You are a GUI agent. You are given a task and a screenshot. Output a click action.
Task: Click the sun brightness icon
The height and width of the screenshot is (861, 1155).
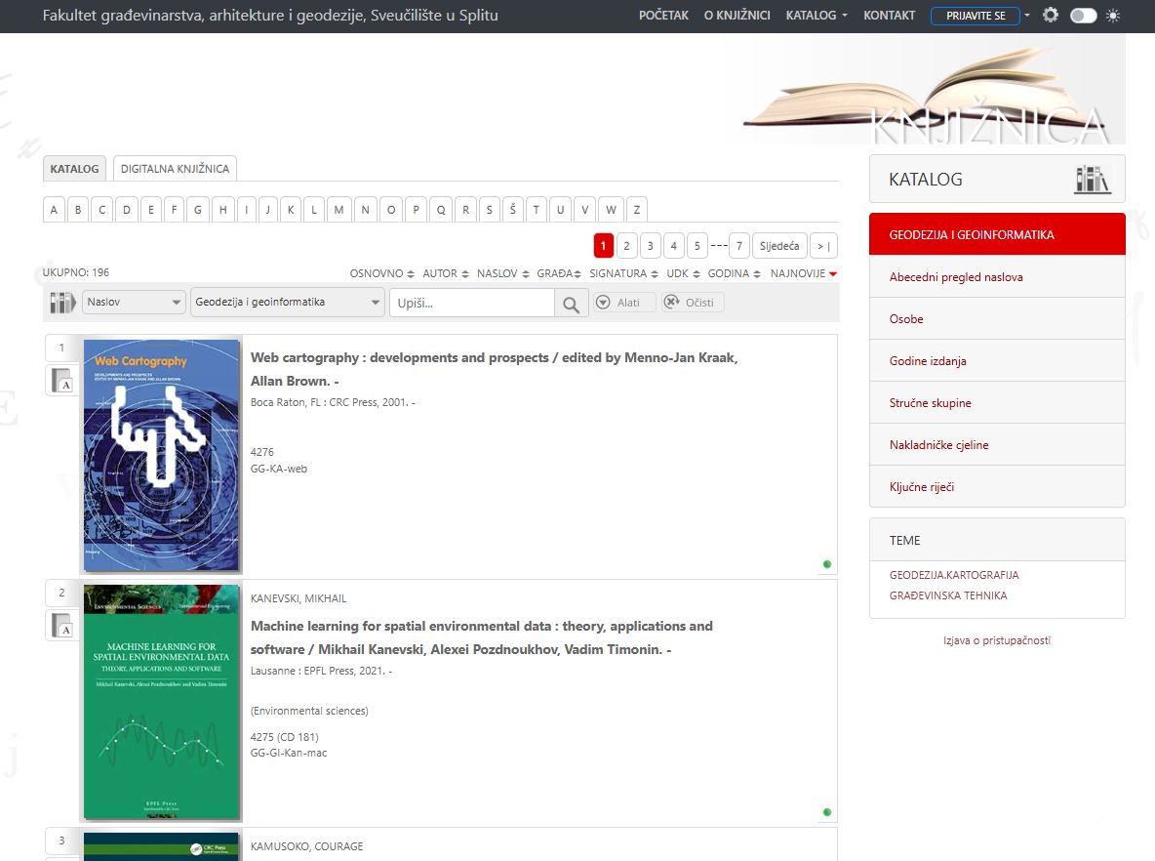[x=1113, y=16]
